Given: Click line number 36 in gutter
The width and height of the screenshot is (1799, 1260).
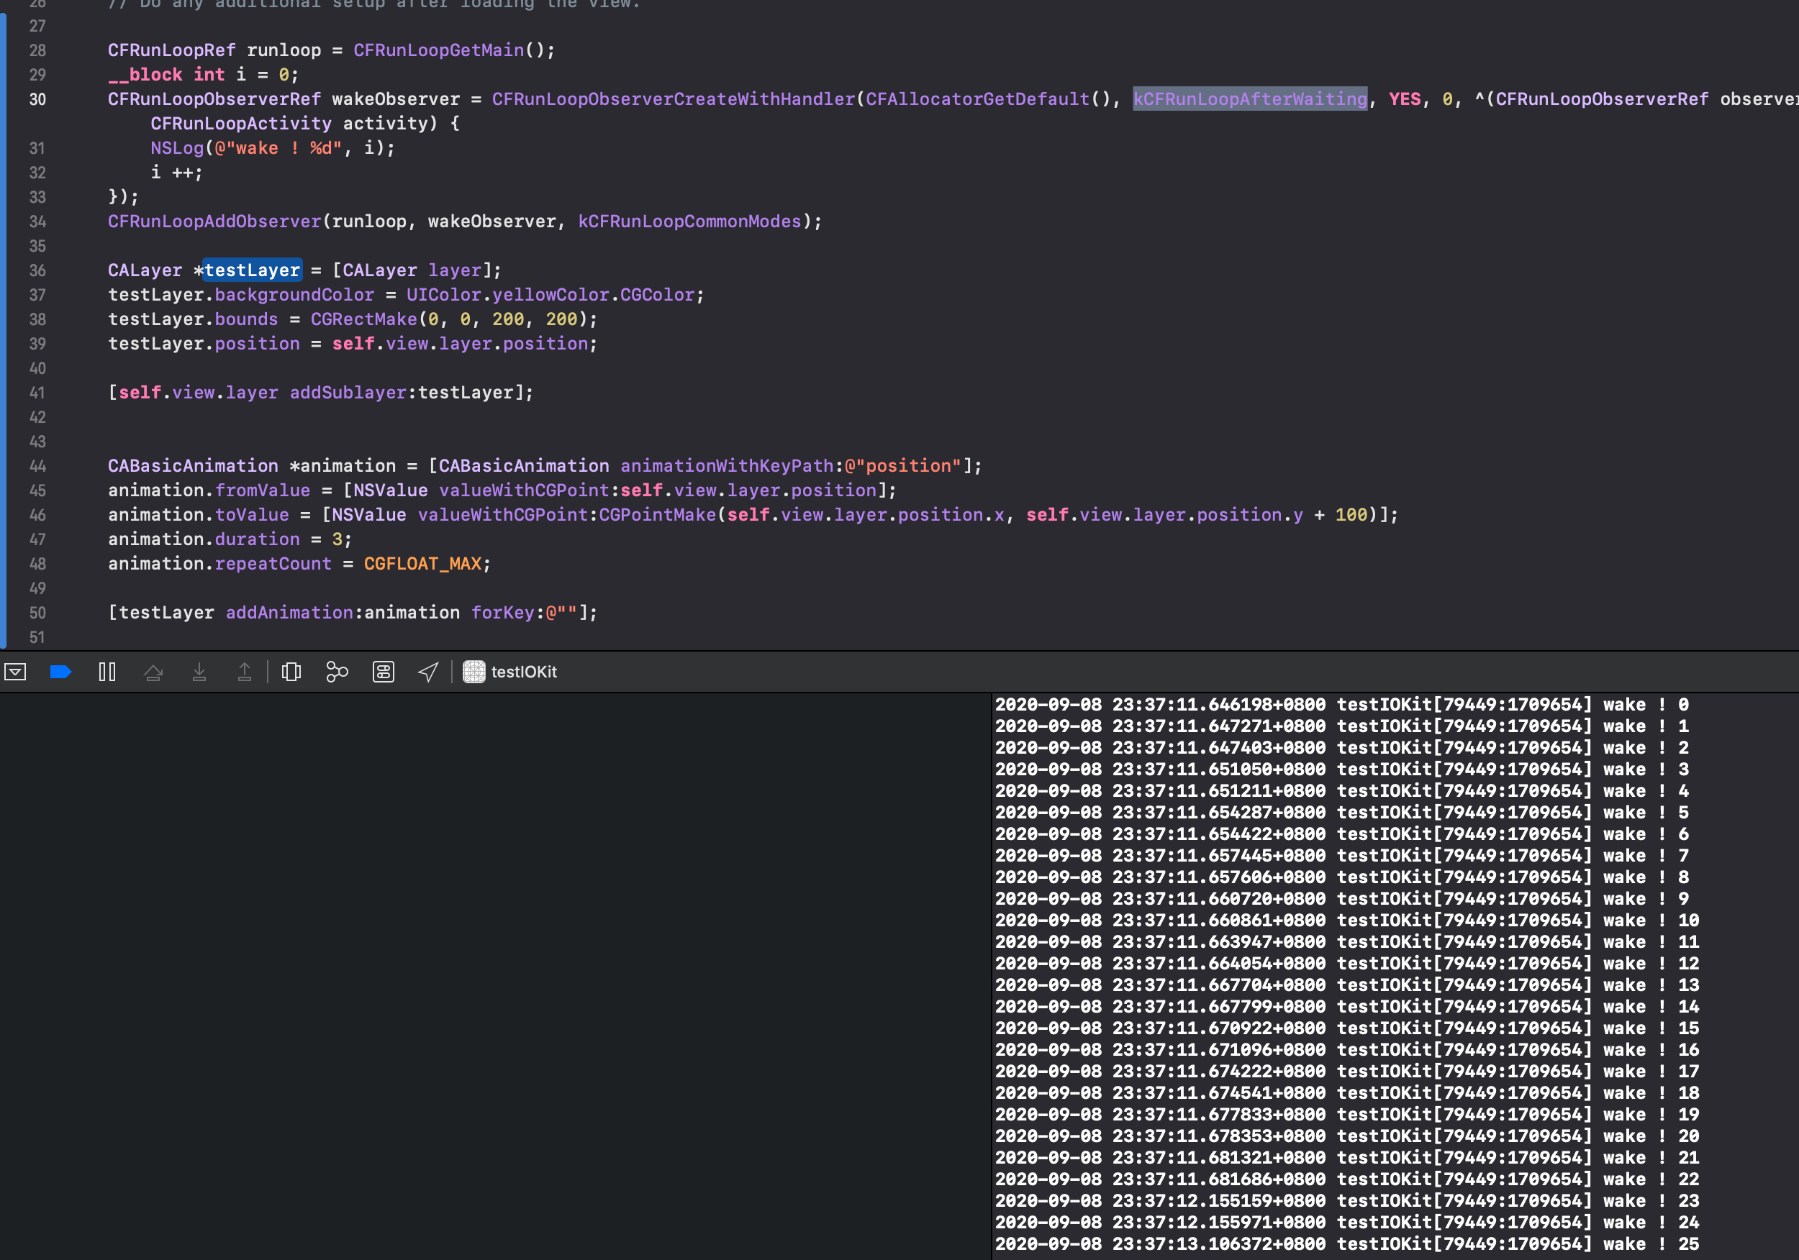Looking at the screenshot, I should [x=37, y=270].
